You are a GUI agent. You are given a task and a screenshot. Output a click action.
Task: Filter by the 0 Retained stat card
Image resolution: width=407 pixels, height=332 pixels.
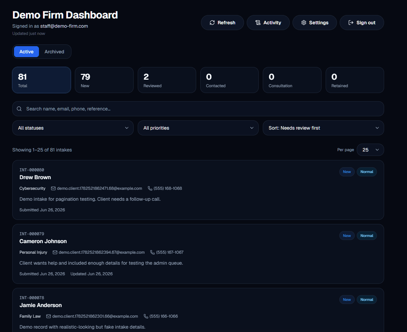(x=355, y=80)
